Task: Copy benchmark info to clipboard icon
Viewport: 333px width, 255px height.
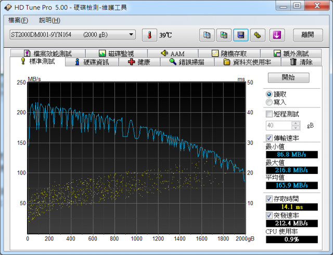Action: coord(207,35)
